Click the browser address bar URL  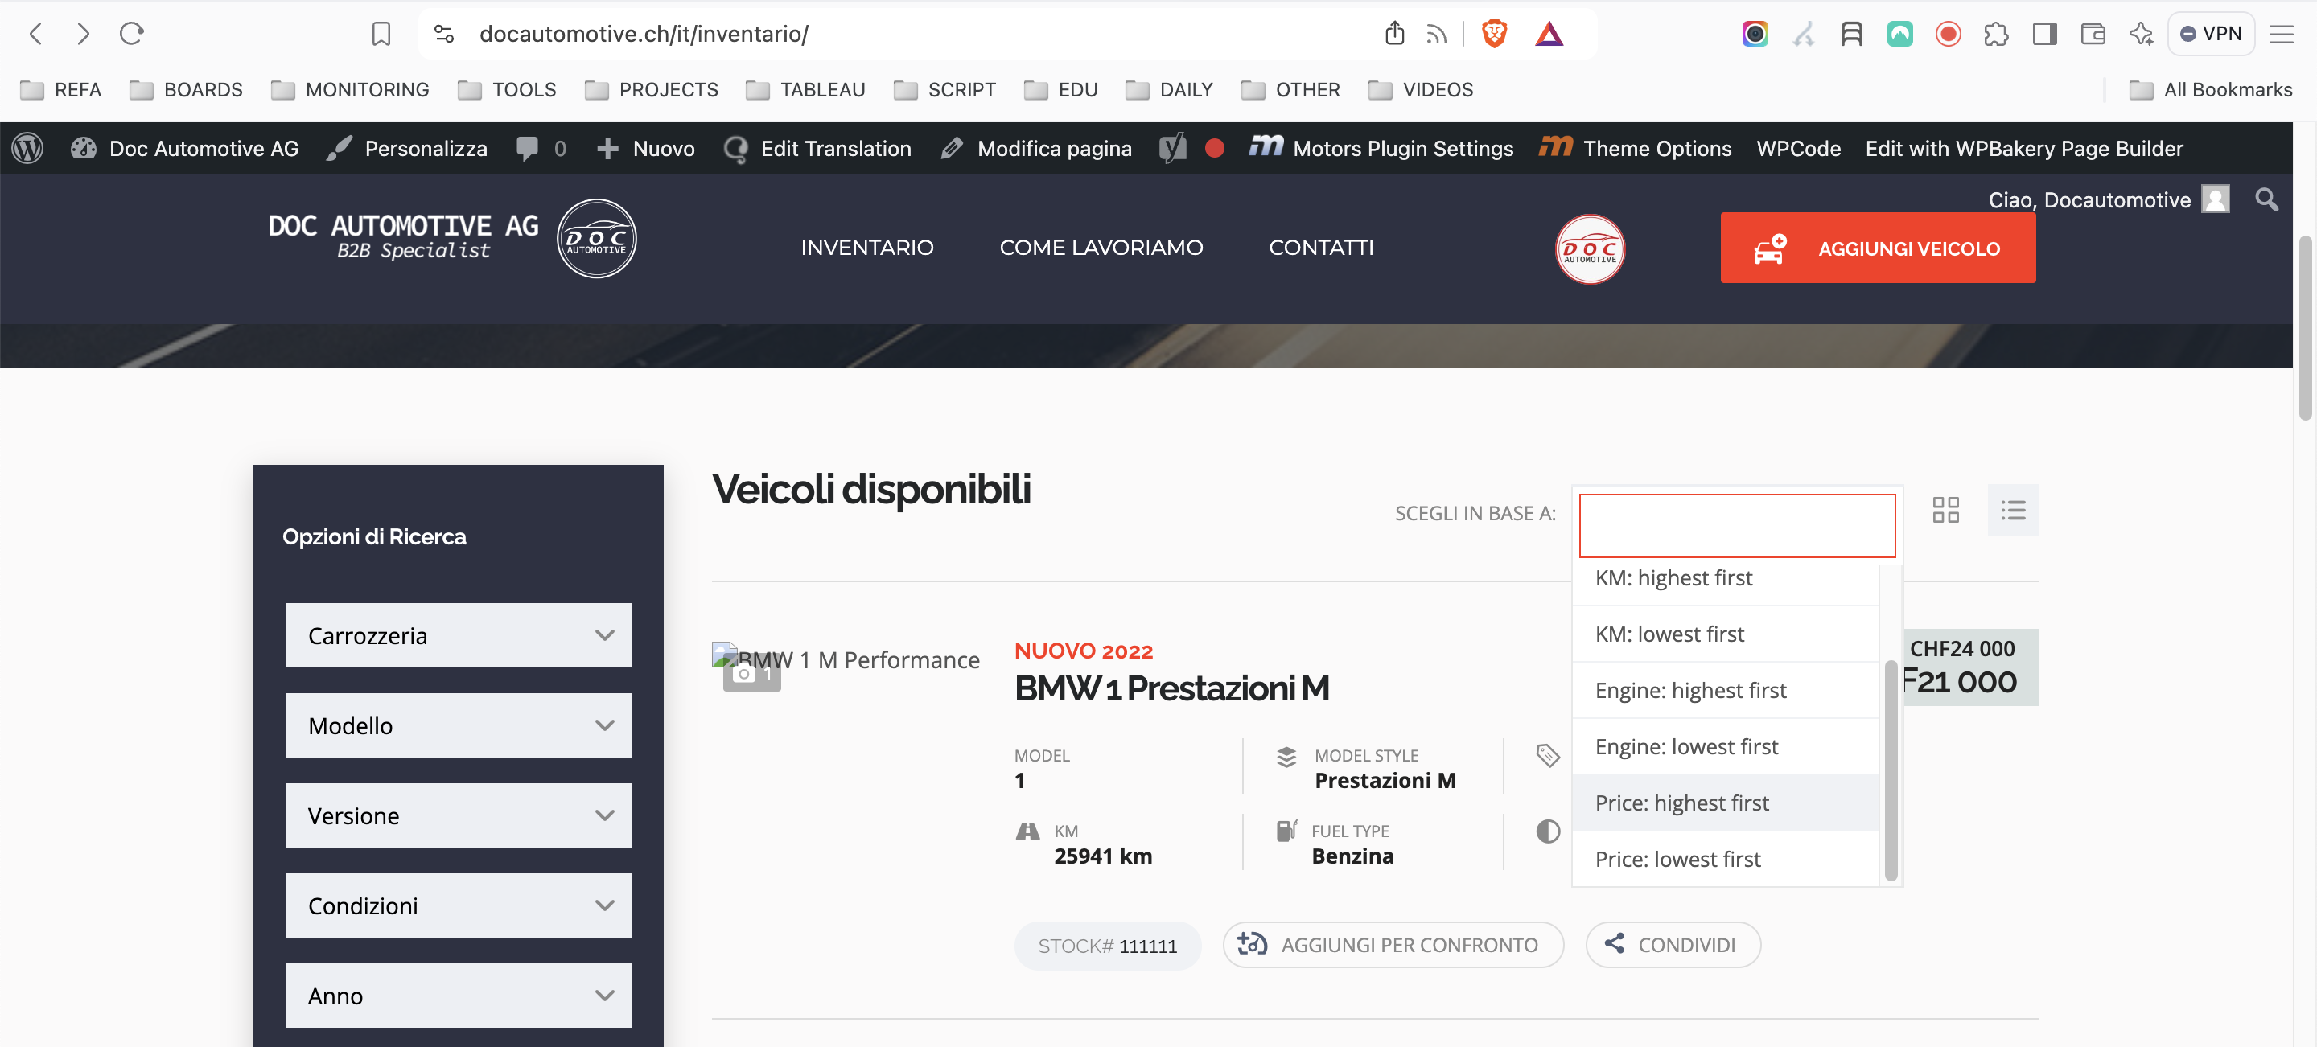(x=643, y=34)
